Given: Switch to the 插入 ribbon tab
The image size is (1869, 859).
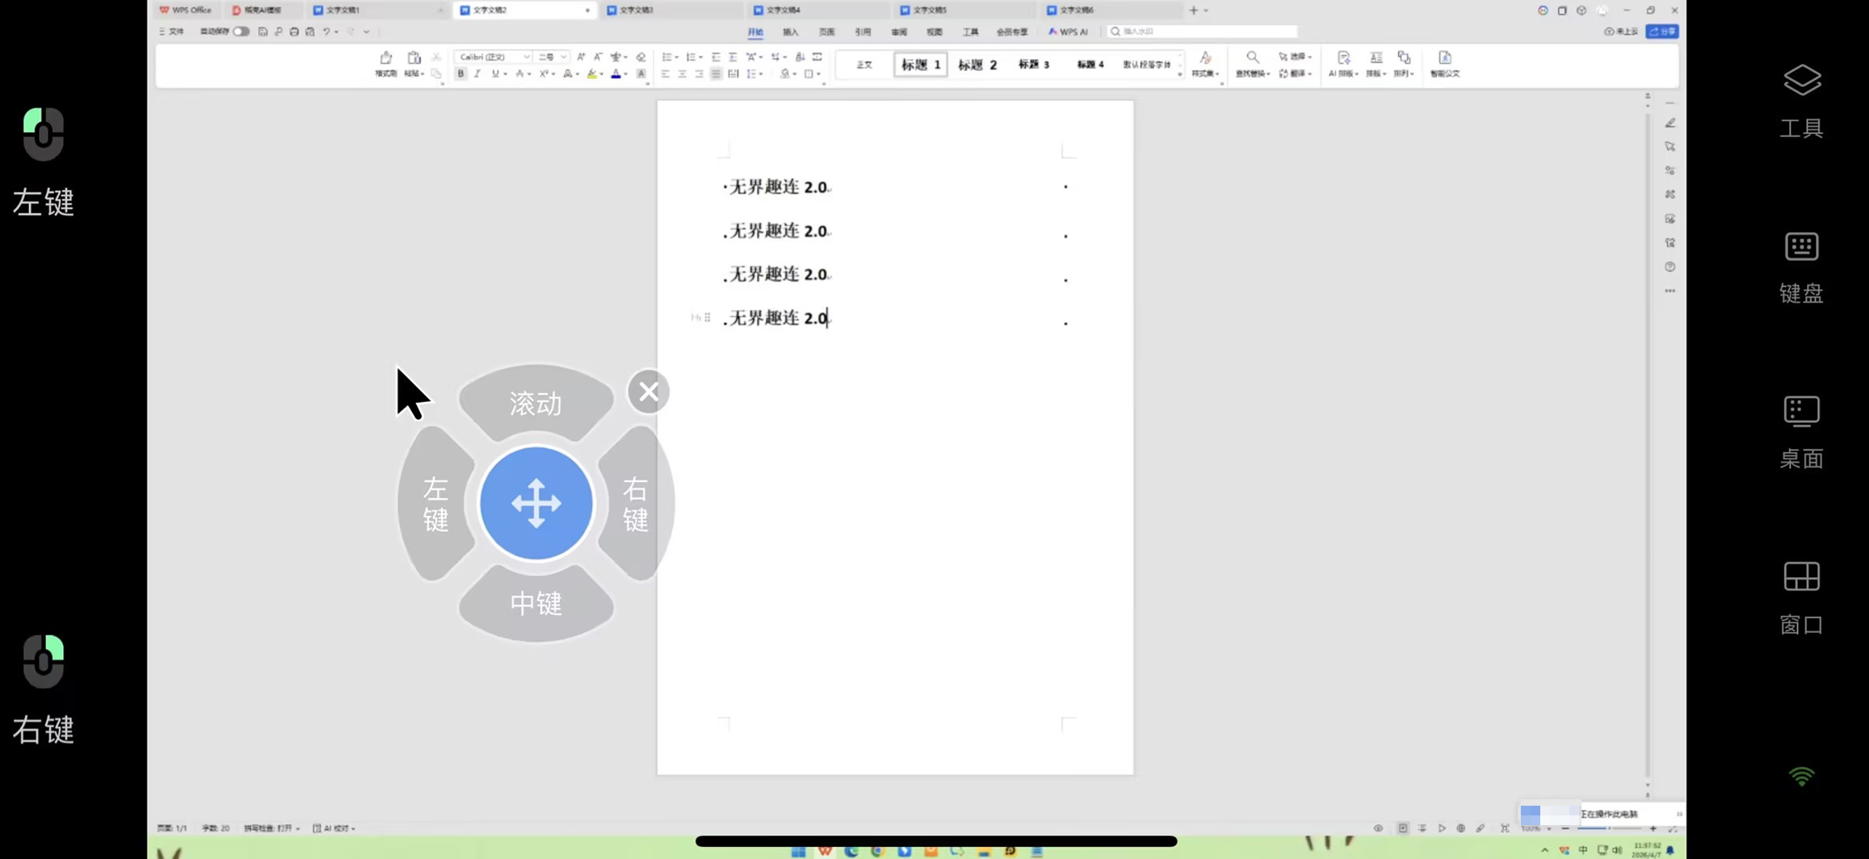Looking at the screenshot, I should [x=790, y=32].
